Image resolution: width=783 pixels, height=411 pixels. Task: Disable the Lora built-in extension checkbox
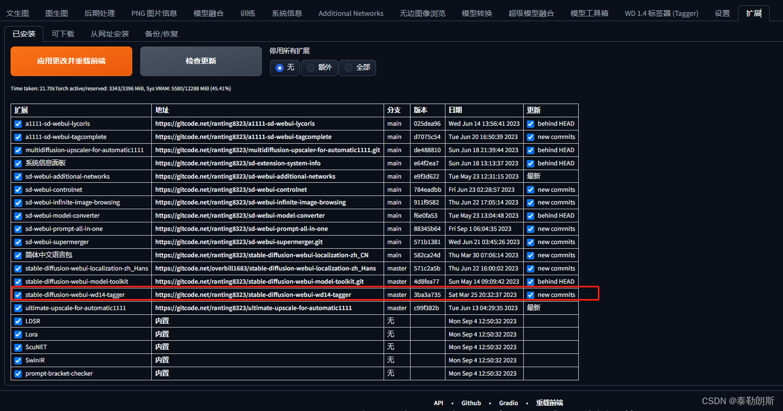[x=19, y=334]
